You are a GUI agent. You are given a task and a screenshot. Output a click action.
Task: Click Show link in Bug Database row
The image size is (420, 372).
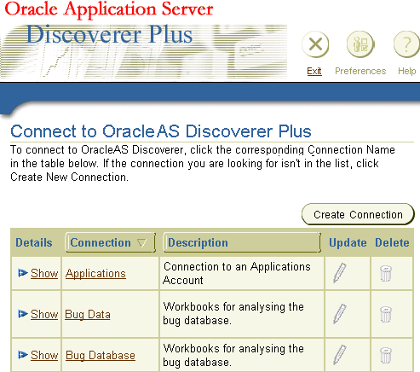[x=44, y=355]
